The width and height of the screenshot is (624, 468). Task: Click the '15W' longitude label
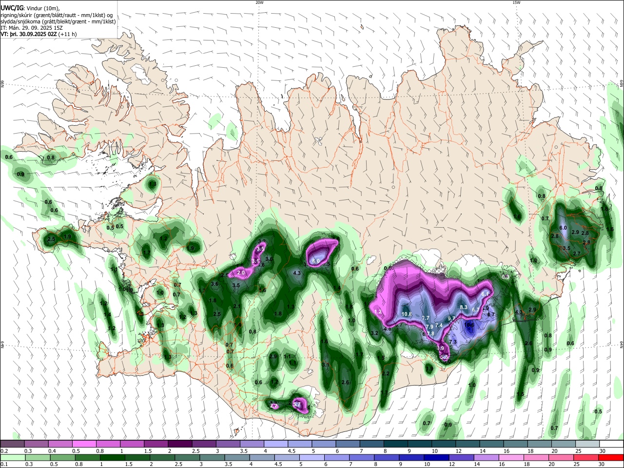(516, 2)
